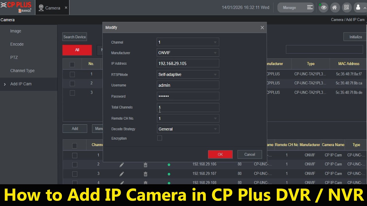Select the red All filter tab
The image size is (367, 206).
[77, 50]
